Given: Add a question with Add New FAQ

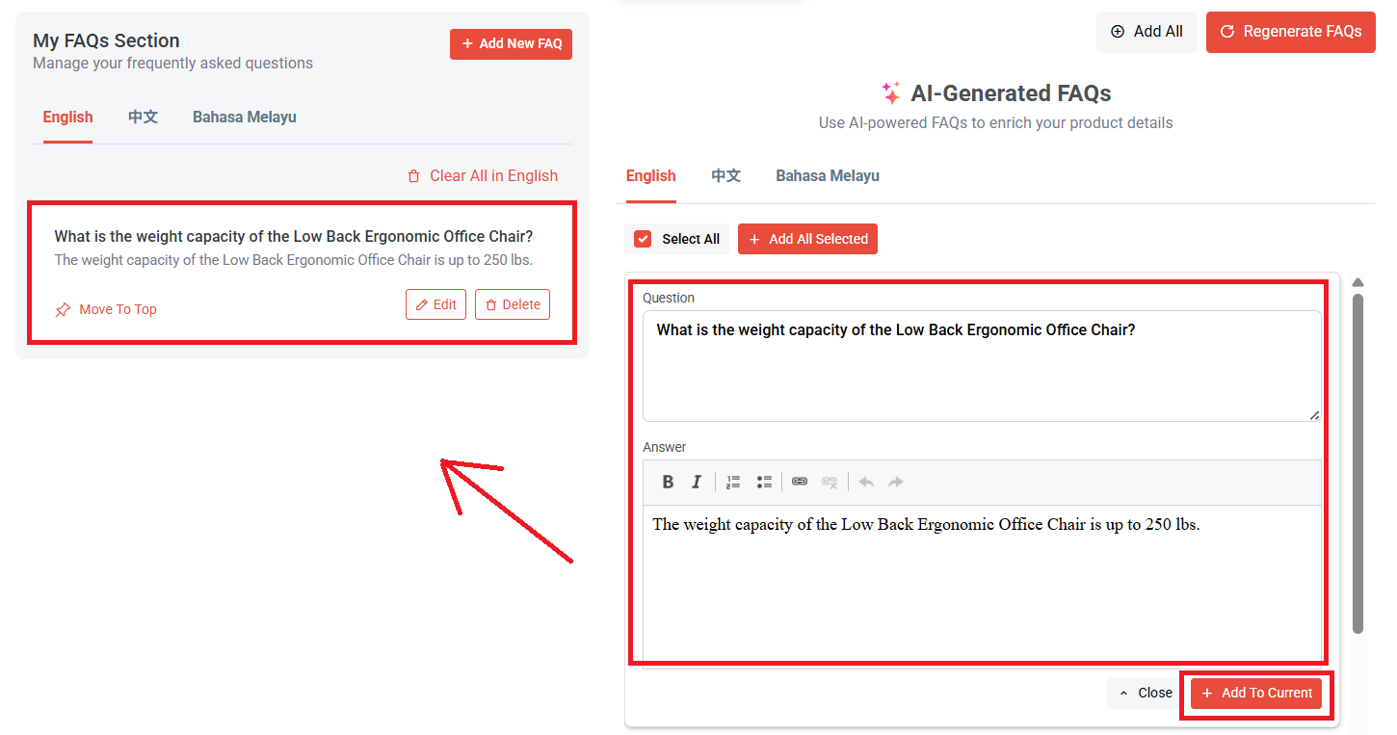Looking at the screenshot, I should coord(511,43).
